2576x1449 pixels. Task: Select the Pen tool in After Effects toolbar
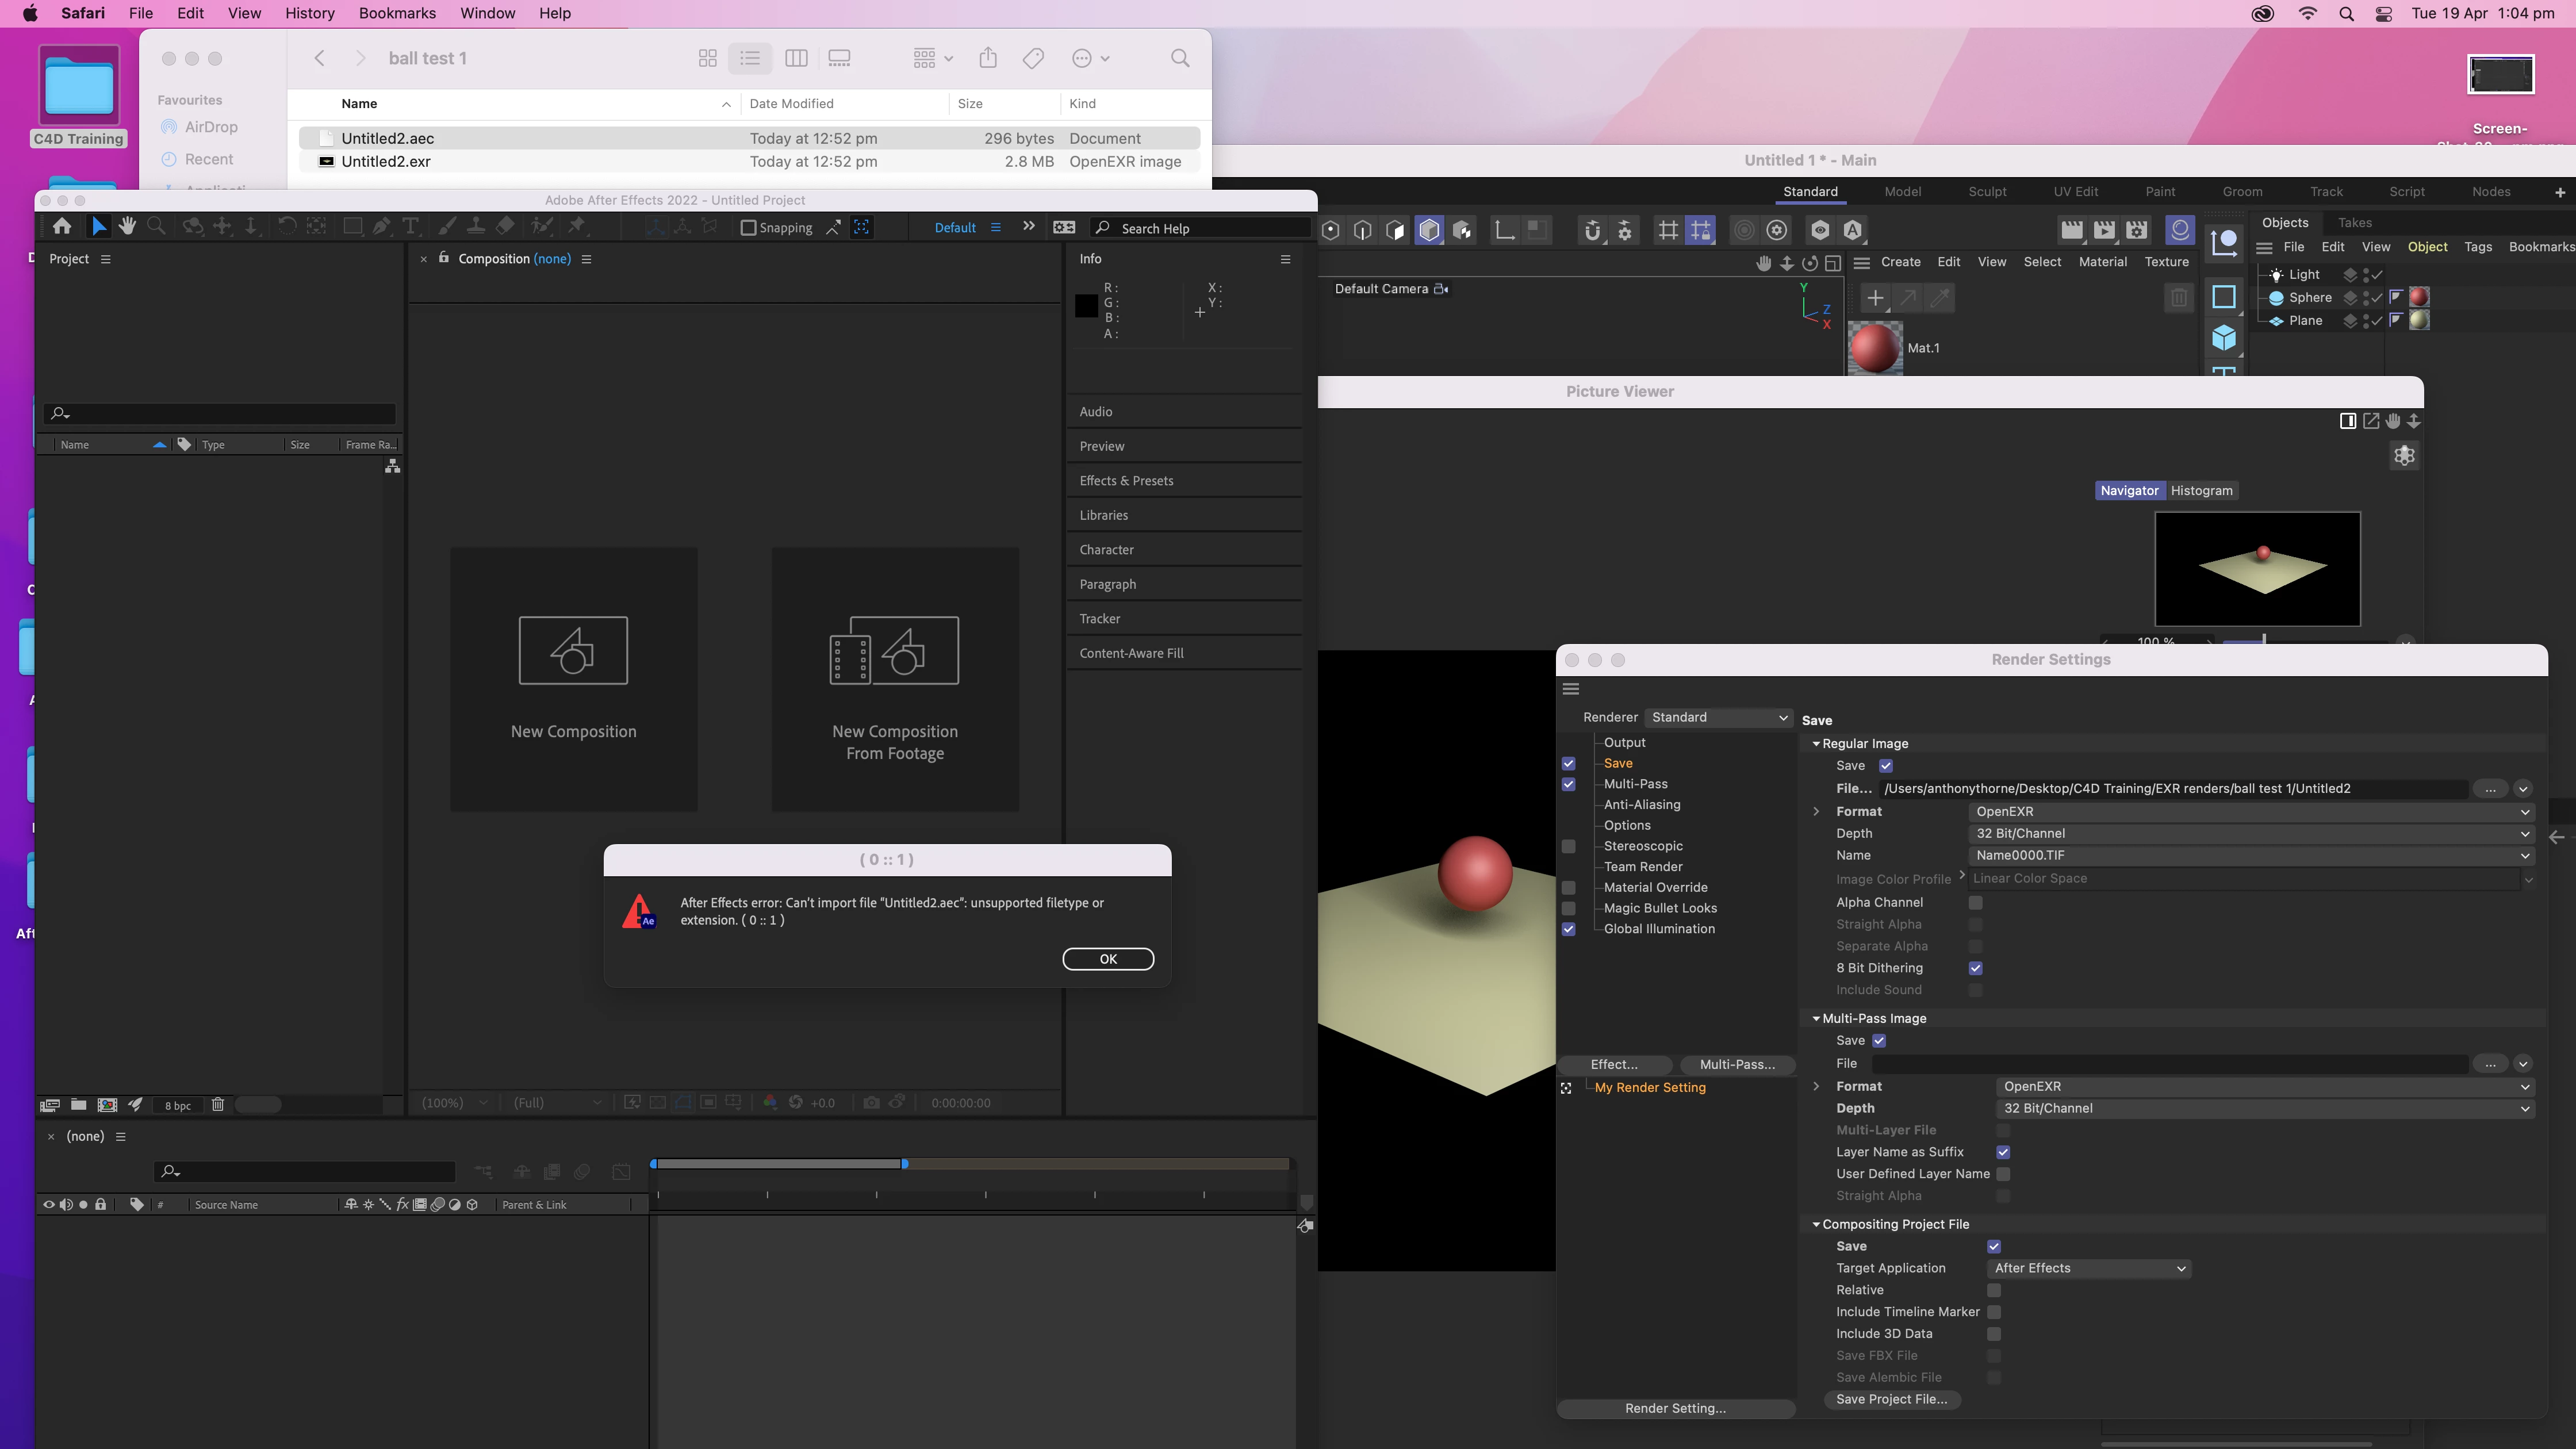pyautogui.click(x=382, y=227)
